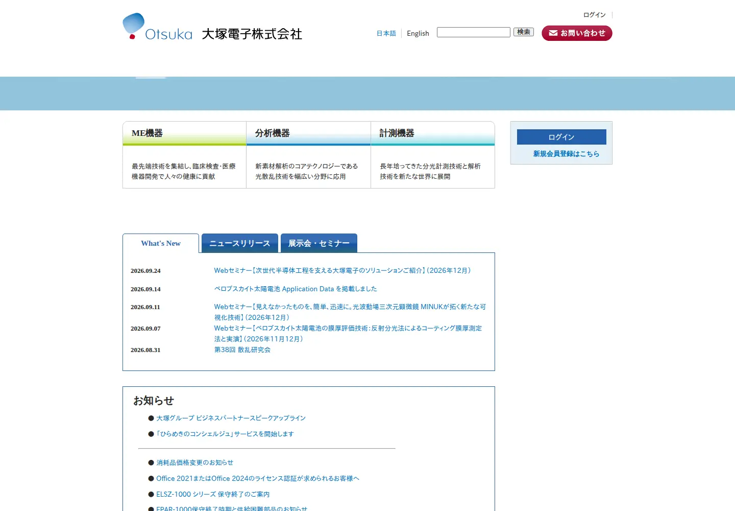Screen dimensions: 735x511
Task: Open the Office 2021 ライセンス認証 notice
Action: tap(258, 478)
